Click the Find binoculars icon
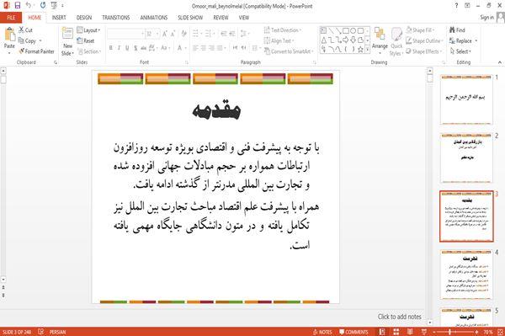This screenshot has height=336, width=505. (x=453, y=30)
